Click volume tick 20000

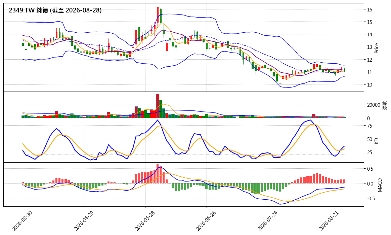pos(374,105)
